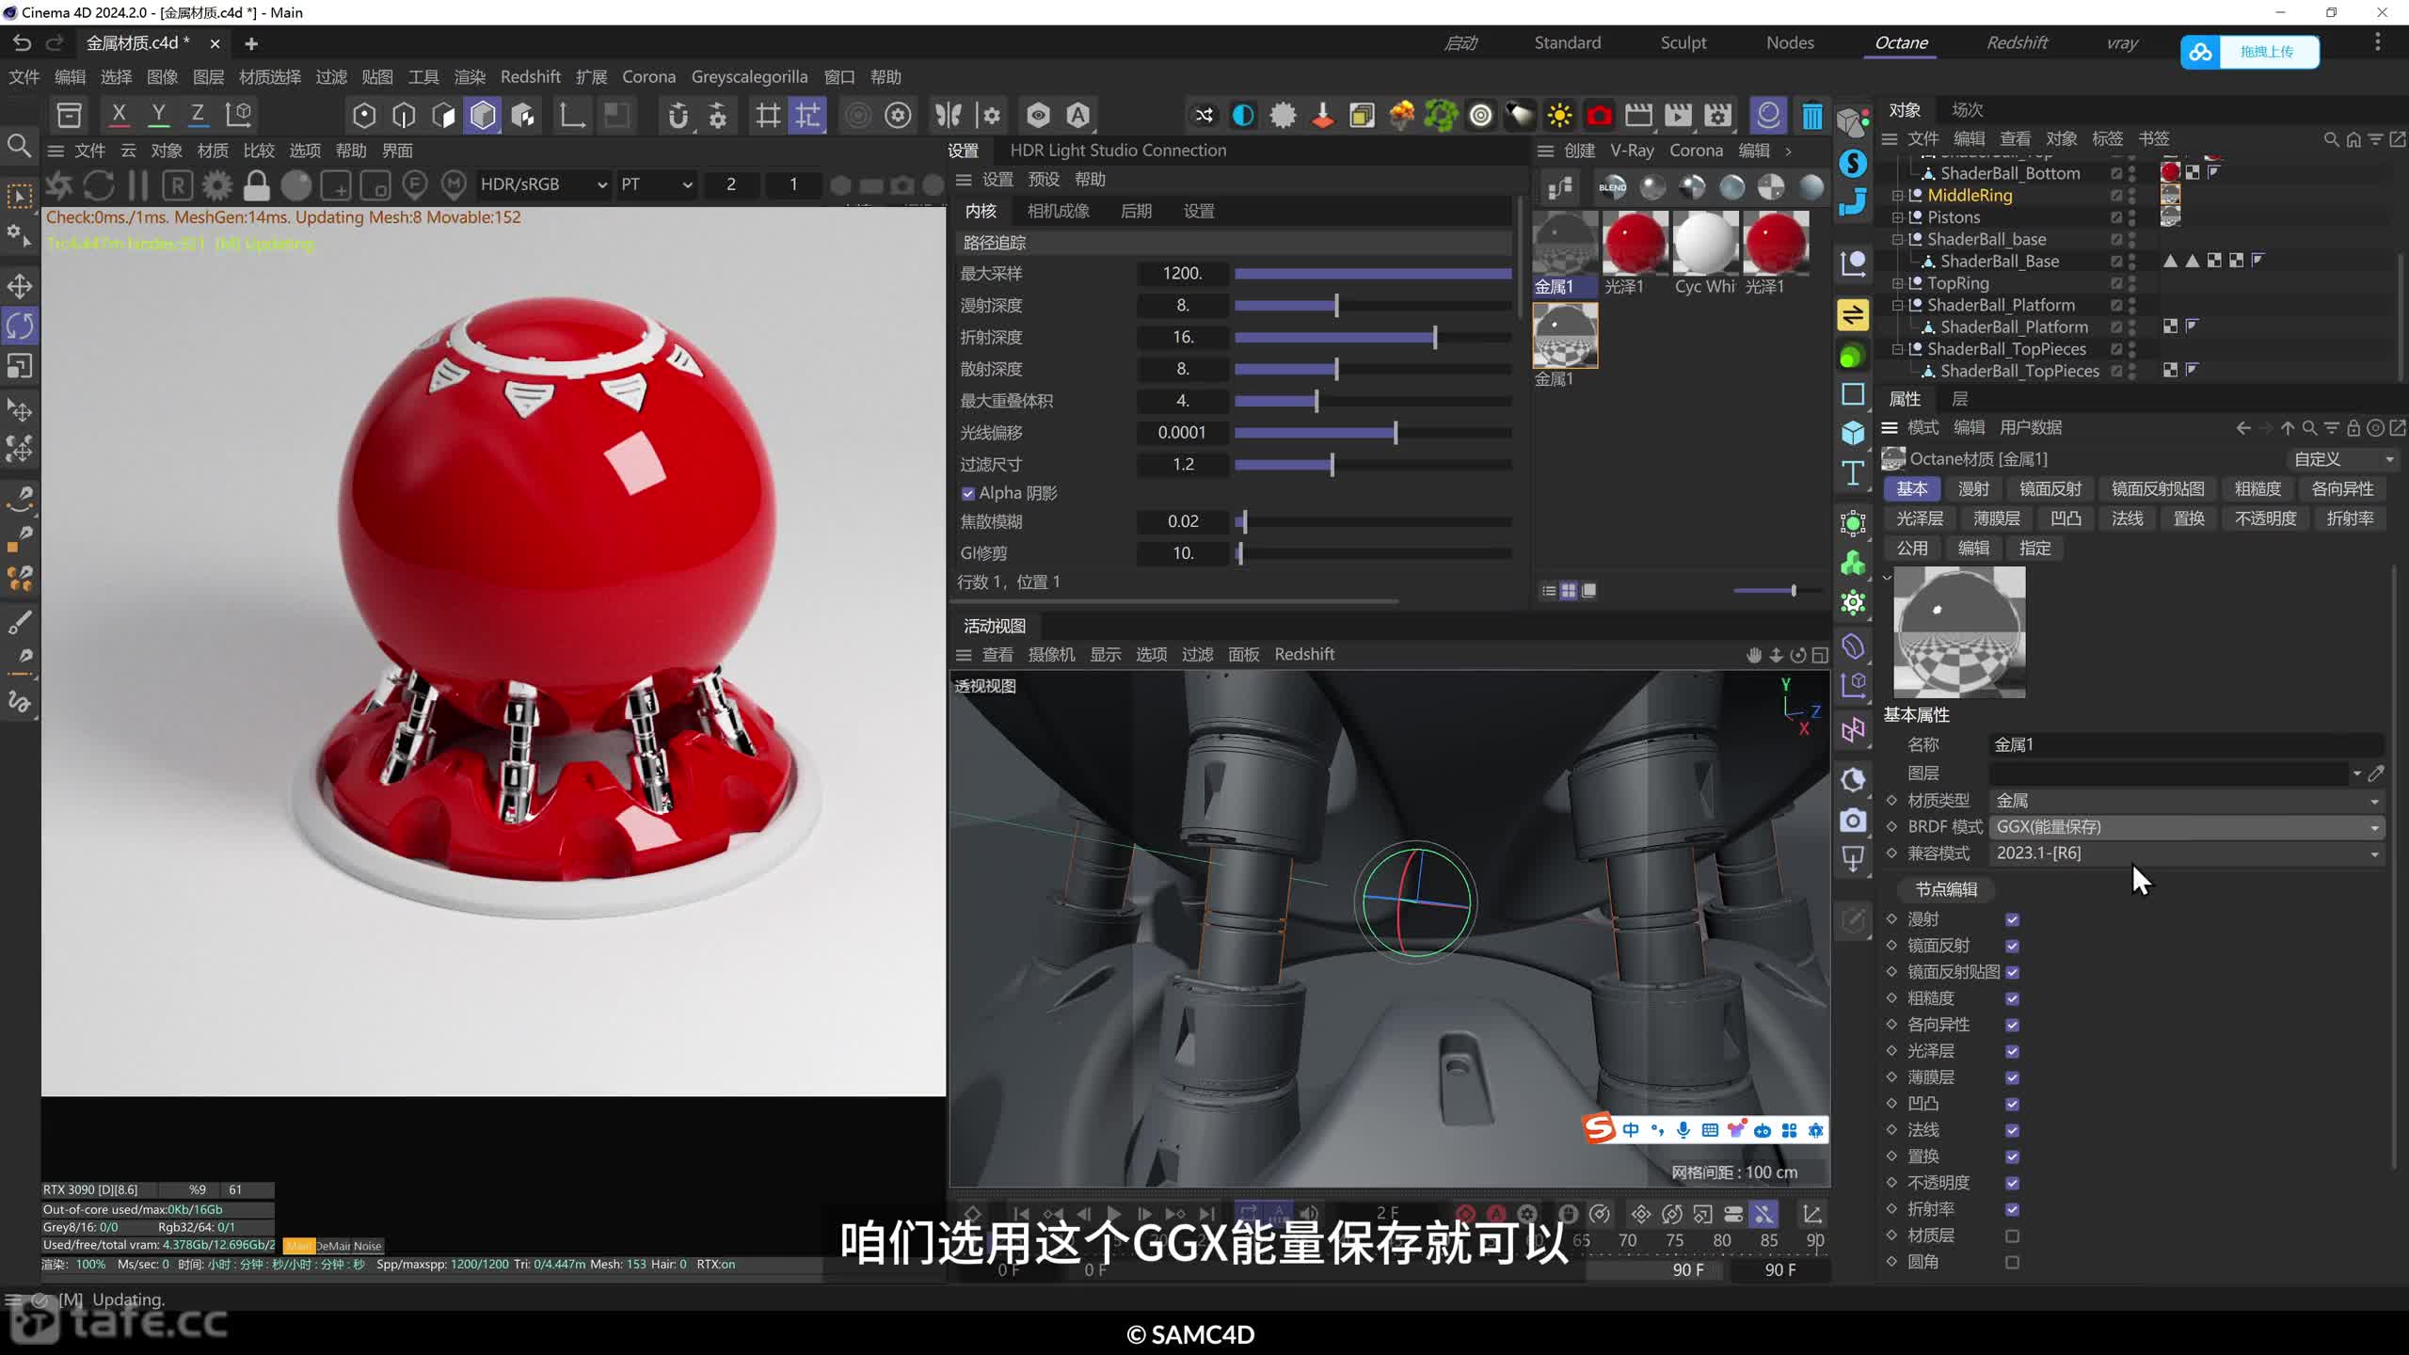Switch to the Redshift layout tab
2409x1355 pixels.
point(2017,43)
